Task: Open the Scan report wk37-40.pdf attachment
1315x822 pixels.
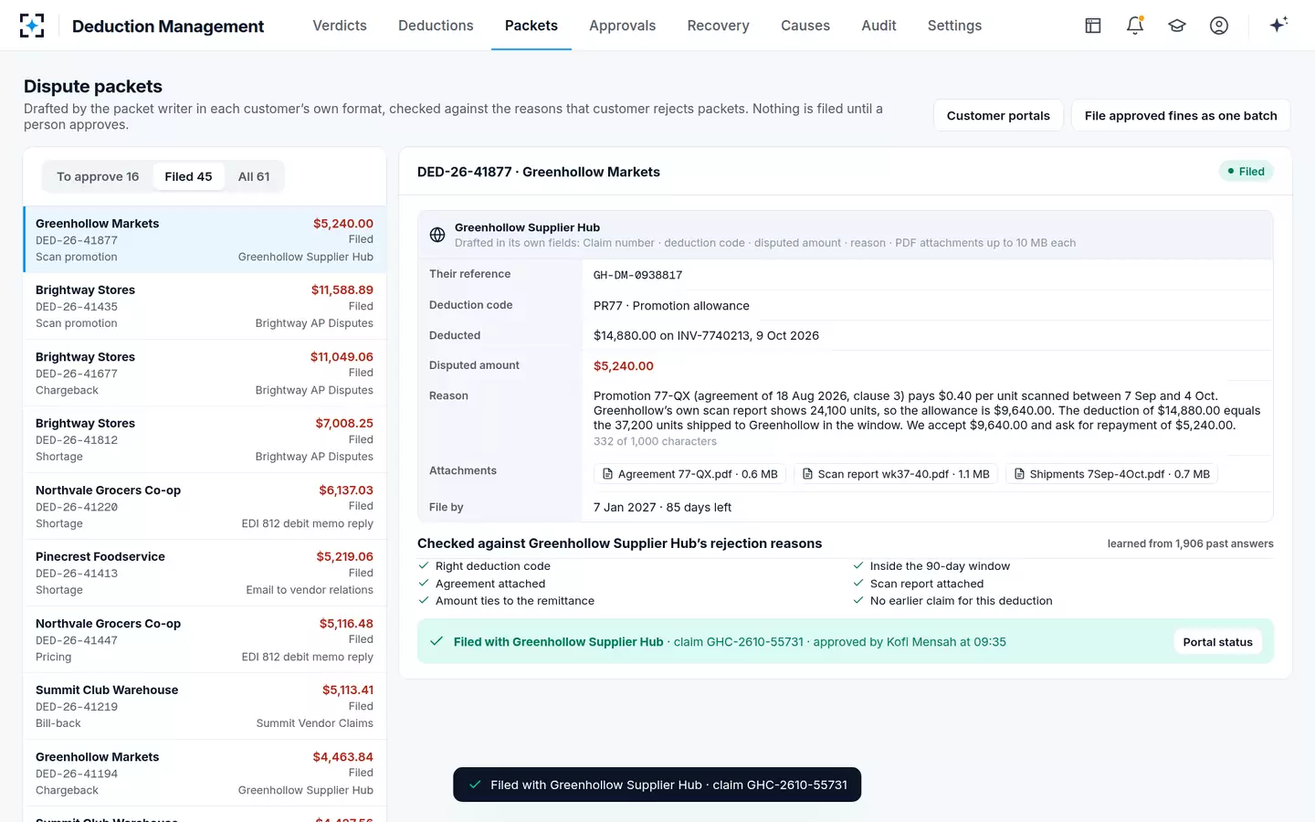Action: [x=896, y=474]
